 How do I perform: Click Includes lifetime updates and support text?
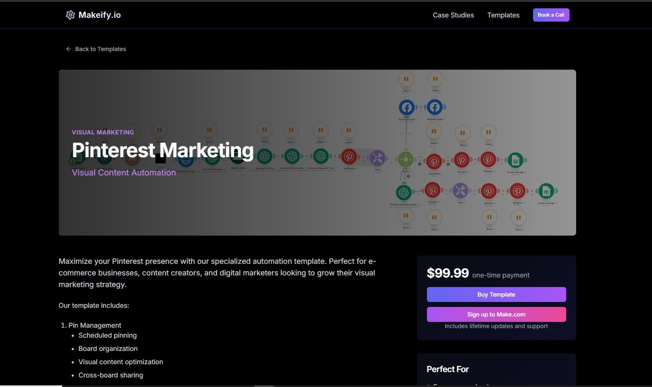[496, 326]
